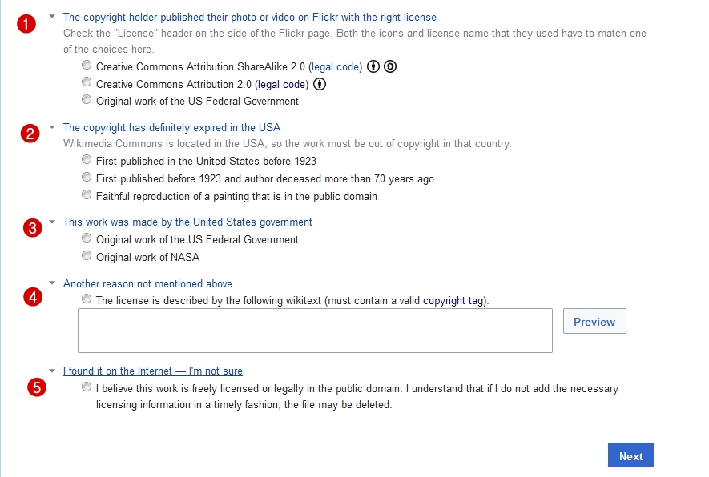Toggle the Another reason not mentioned above section
Viewport: 709px width, 477px height.
click(x=52, y=283)
